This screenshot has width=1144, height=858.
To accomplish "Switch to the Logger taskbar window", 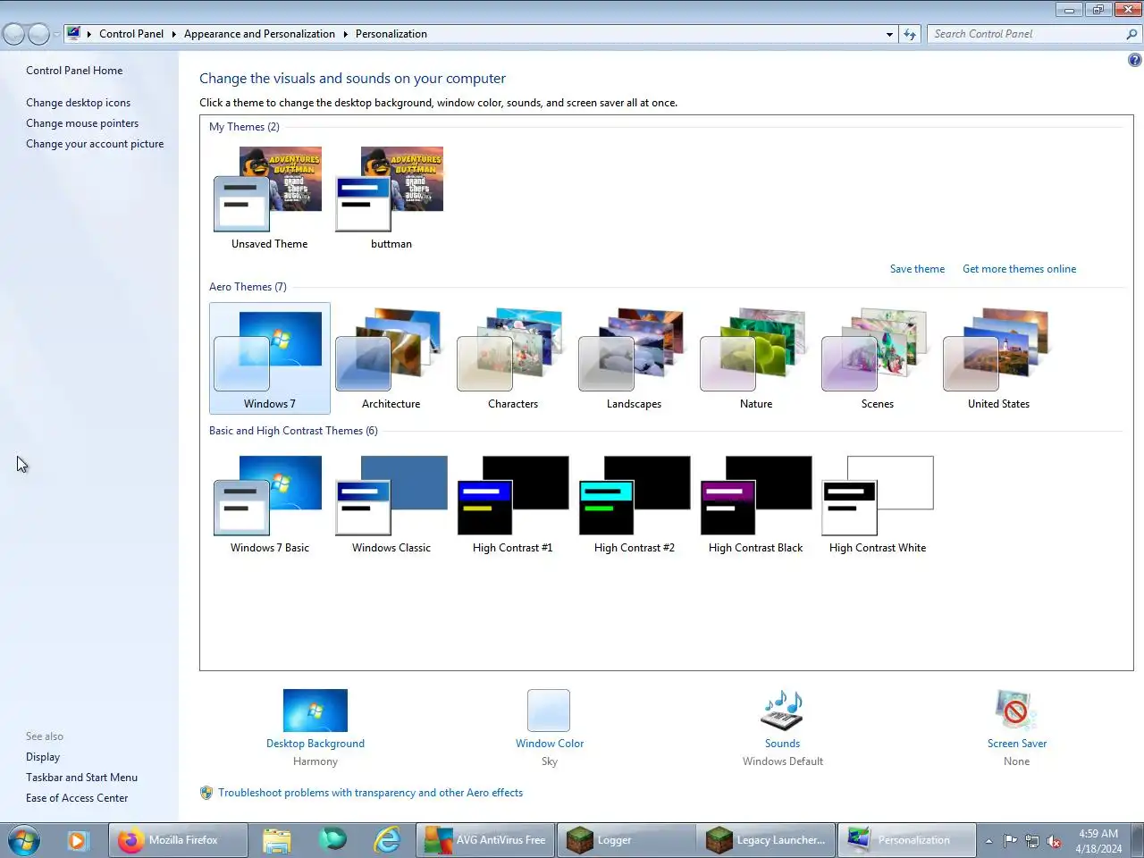I will pyautogui.click(x=626, y=840).
